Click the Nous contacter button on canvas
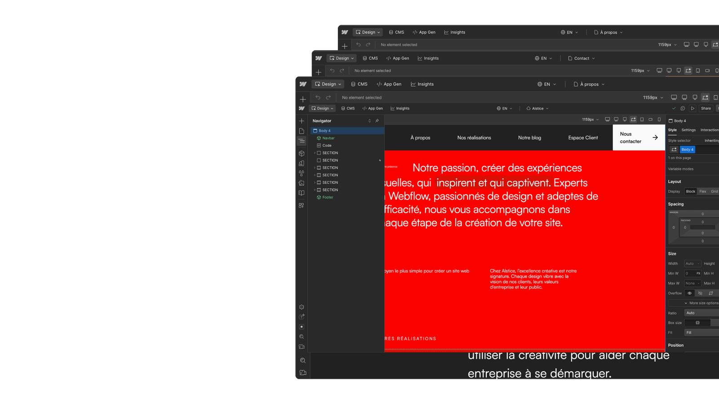This screenshot has width=719, height=404. pos(639,137)
